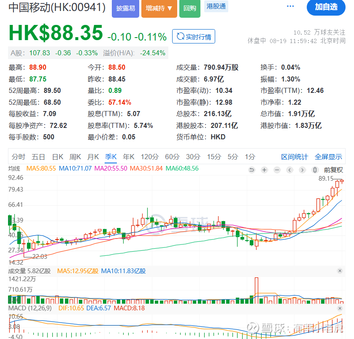Click the 成交量 790.94万股 value

(x=221, y=67)
